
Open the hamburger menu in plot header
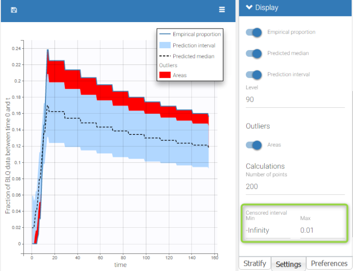tap(222, 10)
